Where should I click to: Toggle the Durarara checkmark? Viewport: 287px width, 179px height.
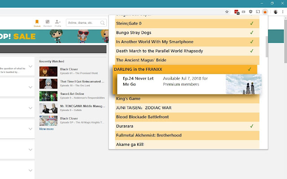tap(252, 126)
